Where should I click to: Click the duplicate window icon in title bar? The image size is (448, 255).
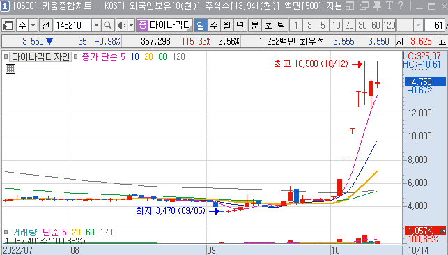(364, 6)
